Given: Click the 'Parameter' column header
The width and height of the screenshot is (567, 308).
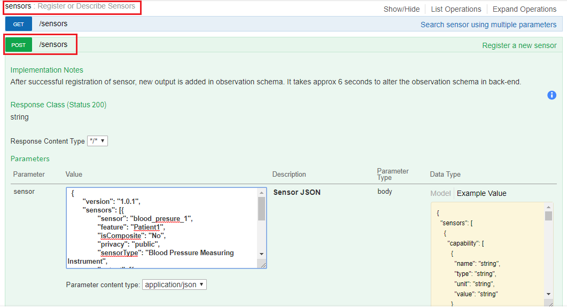Looking at the screenshot, I should (29, 175).
